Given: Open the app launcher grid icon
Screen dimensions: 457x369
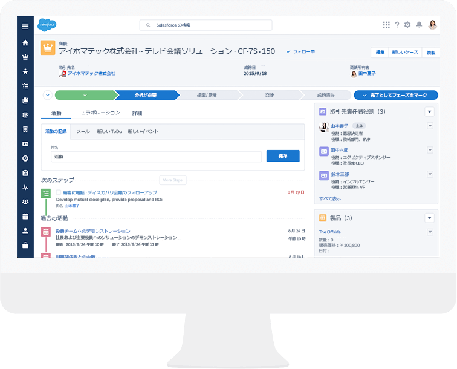Looking at the screenshot, I should [x=386, y=25].
